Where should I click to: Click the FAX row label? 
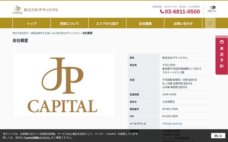[131, 116]
